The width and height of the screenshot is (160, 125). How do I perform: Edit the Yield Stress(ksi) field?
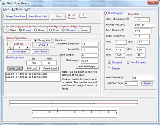coord(143,78)
